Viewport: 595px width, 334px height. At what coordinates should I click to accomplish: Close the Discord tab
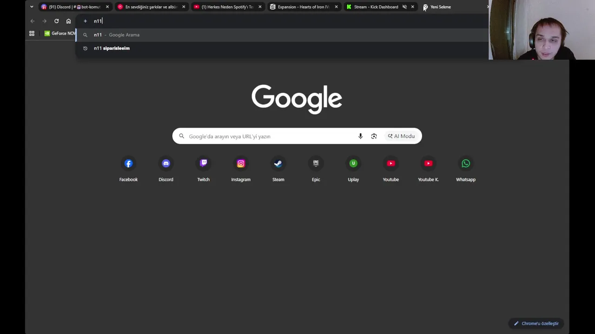pos(107,7)
